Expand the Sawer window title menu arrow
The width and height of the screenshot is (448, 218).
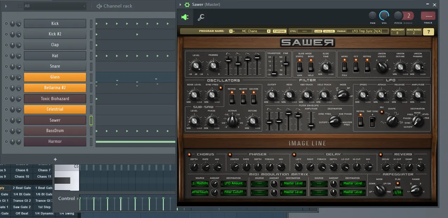click(180, 5)
